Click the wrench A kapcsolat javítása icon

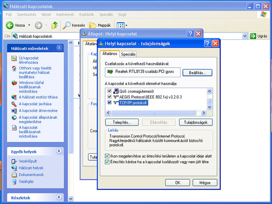pyautogui.click(x=14, y=104)
